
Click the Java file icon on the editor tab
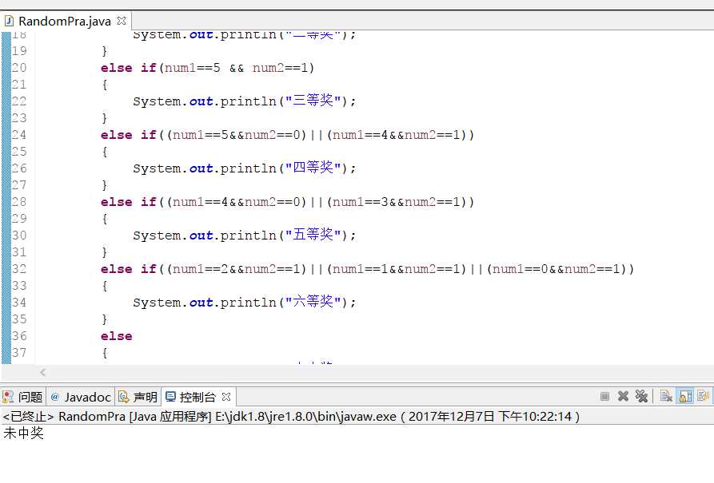pos(9,21)
